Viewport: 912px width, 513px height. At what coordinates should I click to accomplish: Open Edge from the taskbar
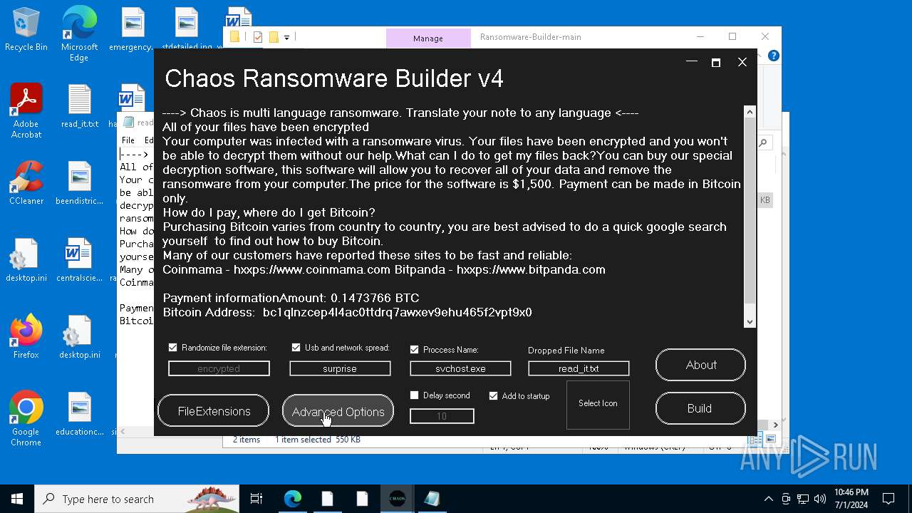click(x=293, y=499)
